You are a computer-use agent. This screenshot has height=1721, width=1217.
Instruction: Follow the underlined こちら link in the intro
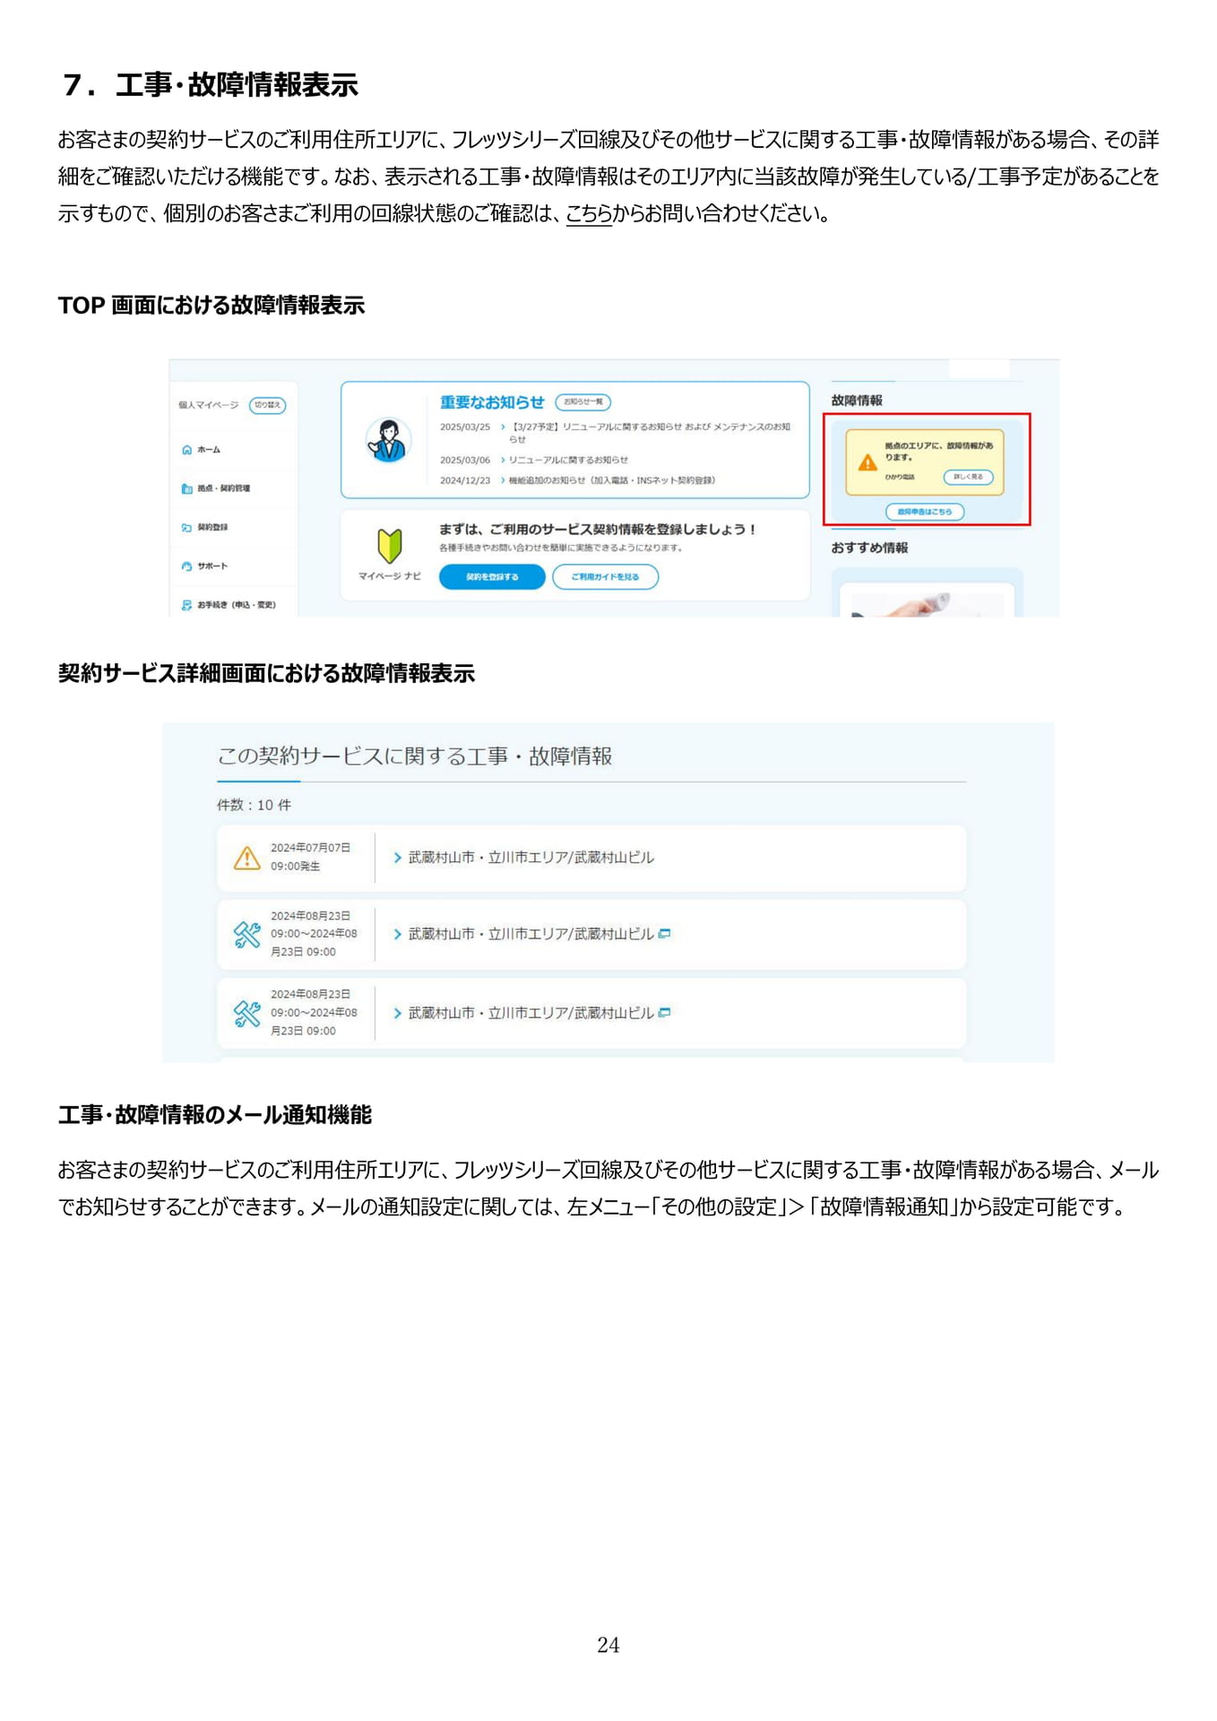[x=589, y=213]
